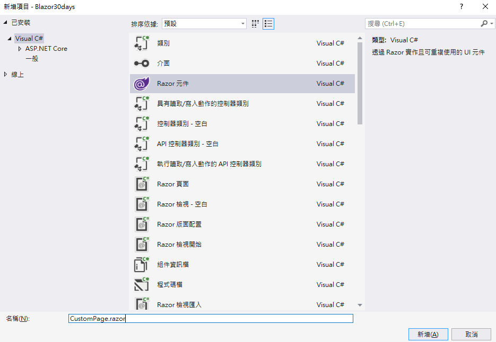Open the 排序依據 預設 sort dropdown

pos(204,24)
